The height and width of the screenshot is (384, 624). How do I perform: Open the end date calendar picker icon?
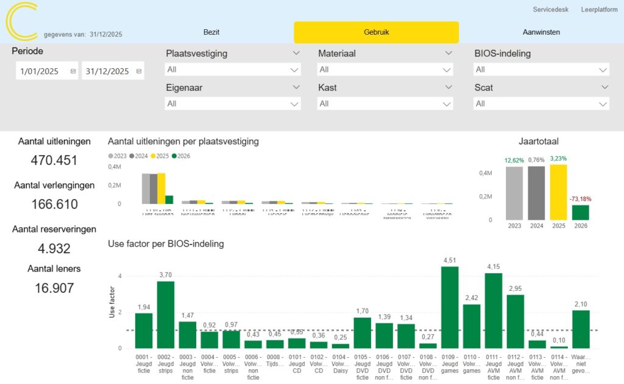point(138,71)
